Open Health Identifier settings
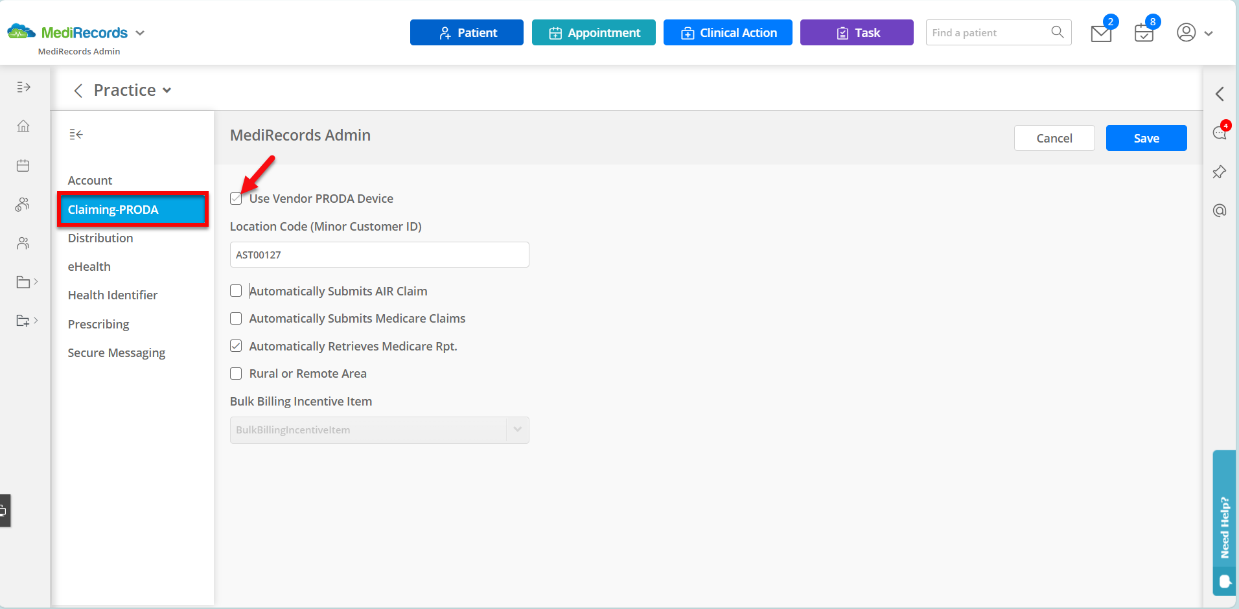Screen dimensions: 1239x609 tap(113, 295)
